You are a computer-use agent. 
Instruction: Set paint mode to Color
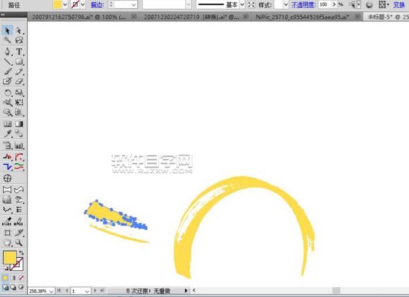(5, 278)
